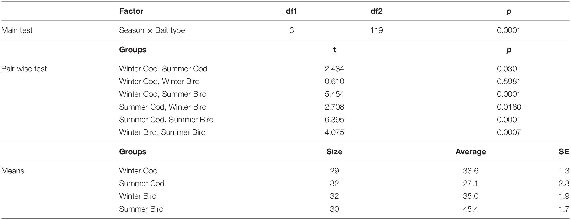Click the Main test row label
Image resolution: width=571 pixels, height=220 pixels.
[x=17, y=30]
